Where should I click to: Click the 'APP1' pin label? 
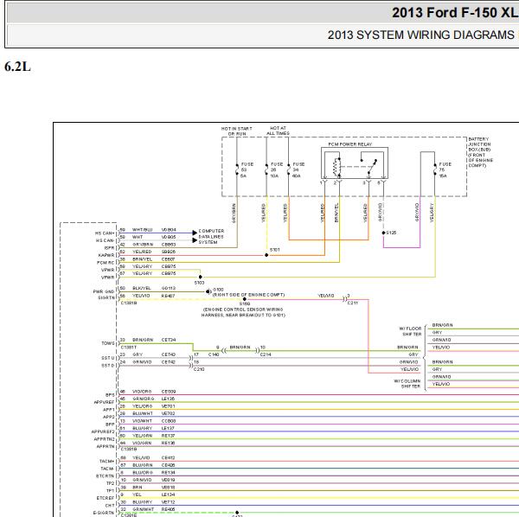click(x=109, y=410)
